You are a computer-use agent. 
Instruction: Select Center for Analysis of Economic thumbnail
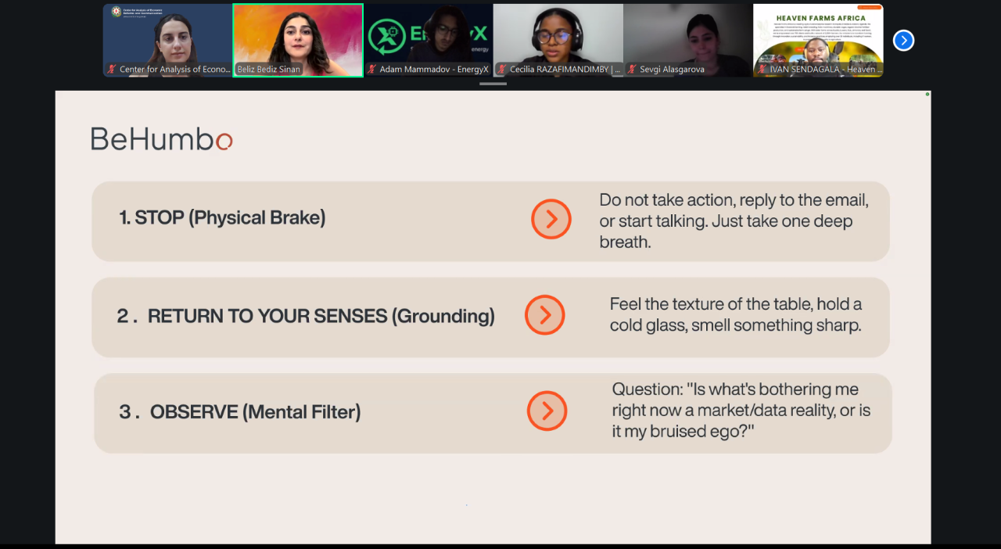(168, 40)
